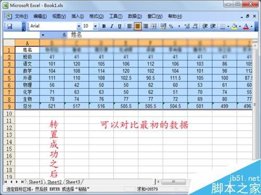
Task: Click the horizontal scrollbar thumb
Action: pos(173,181)
